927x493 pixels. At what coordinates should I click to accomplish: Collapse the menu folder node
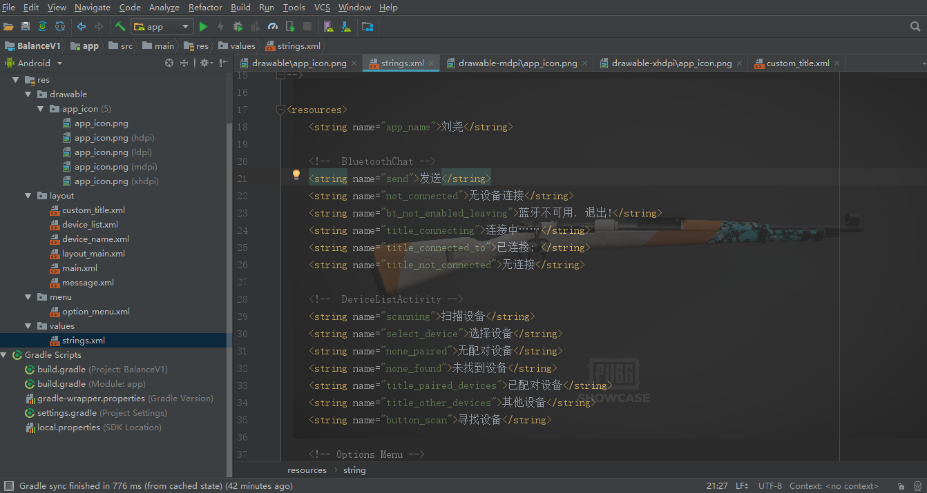coord(28,297)
